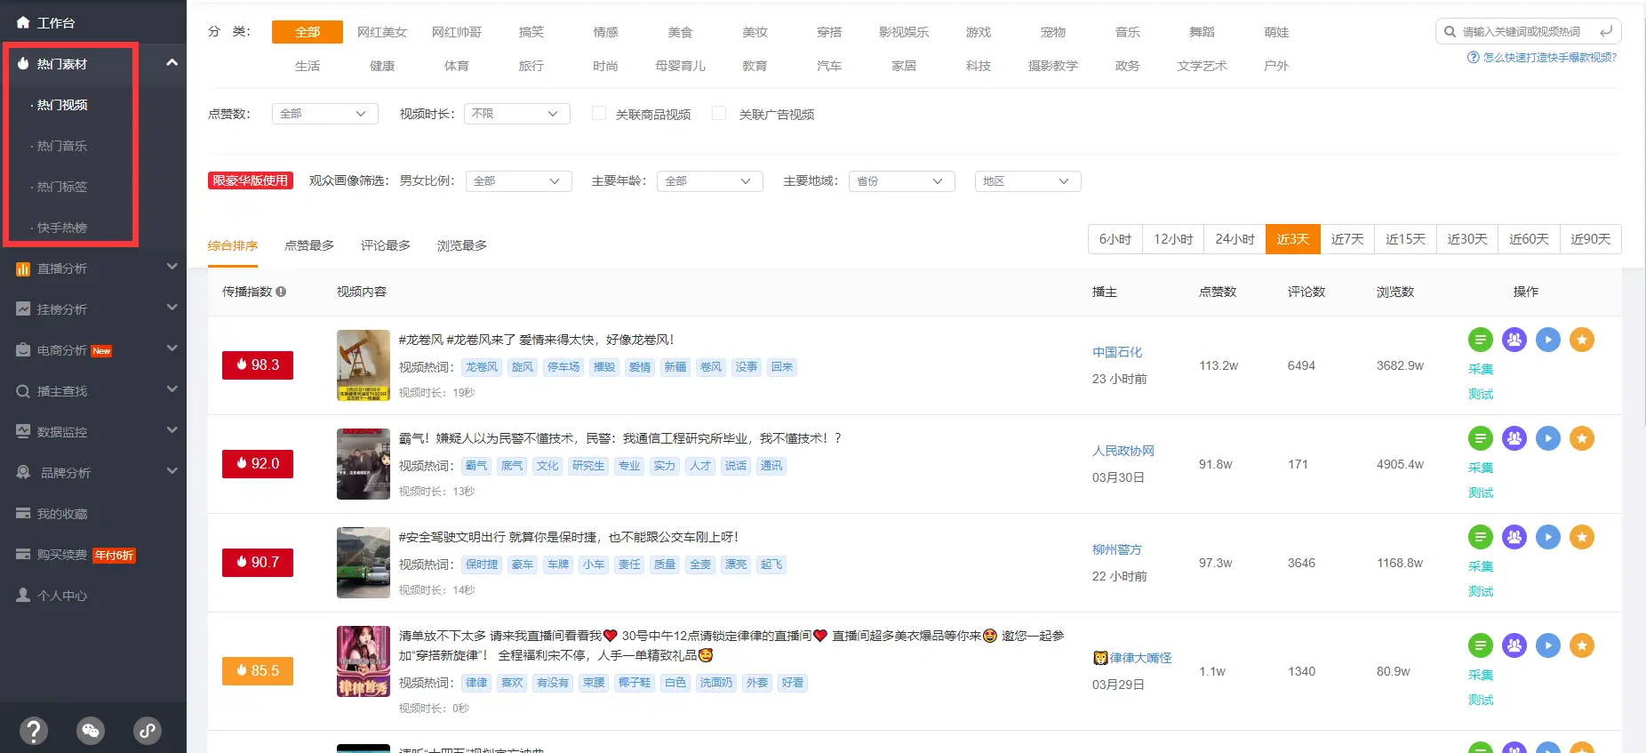Tick the 关联广告视频 checkbox
Screen dimensions: 1646x753
click(719, 113)
